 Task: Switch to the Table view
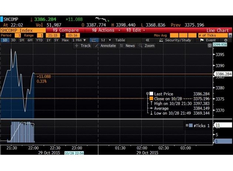(120, 40)
